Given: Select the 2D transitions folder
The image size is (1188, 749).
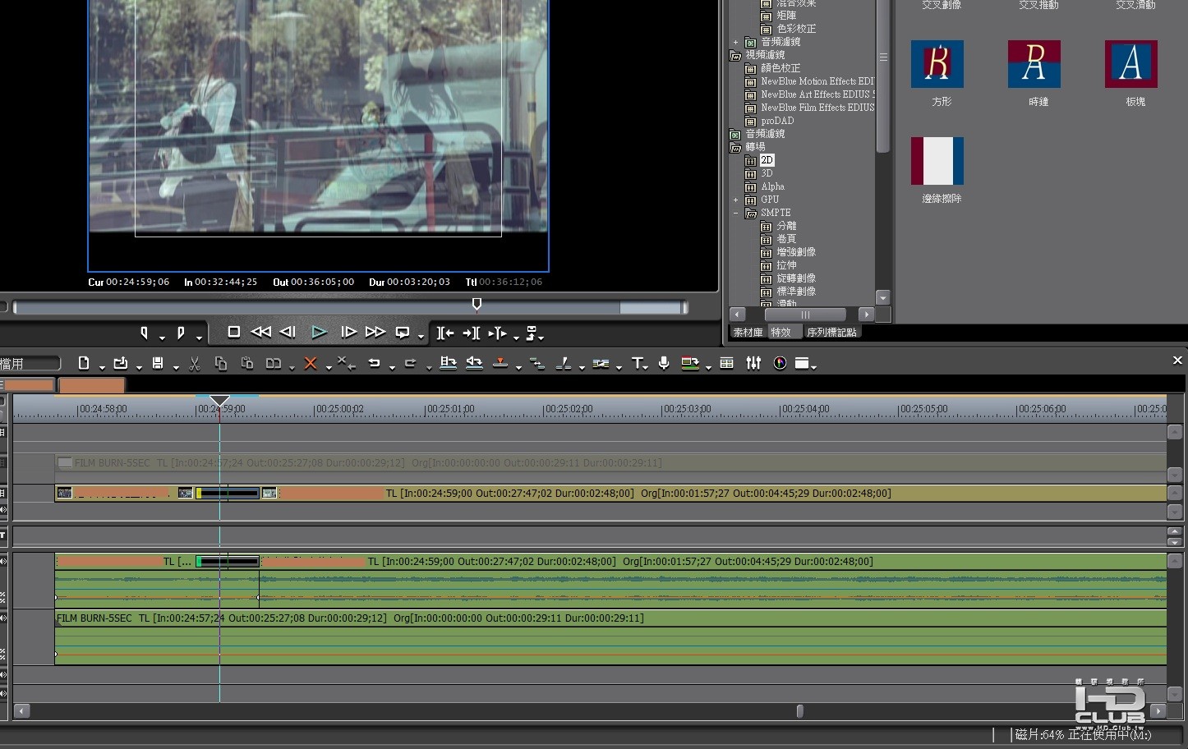Looking at the screenshot, I should [767, 160].
